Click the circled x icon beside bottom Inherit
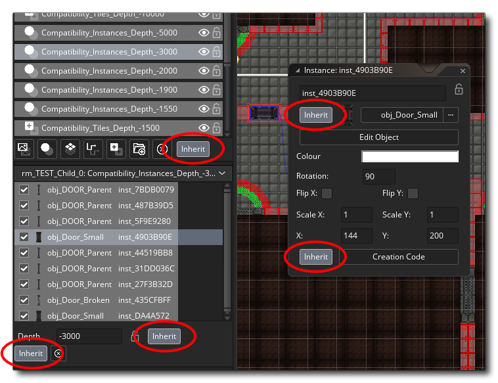The height and width of the screenshot is (383, 498). click(x=58, y=353)
